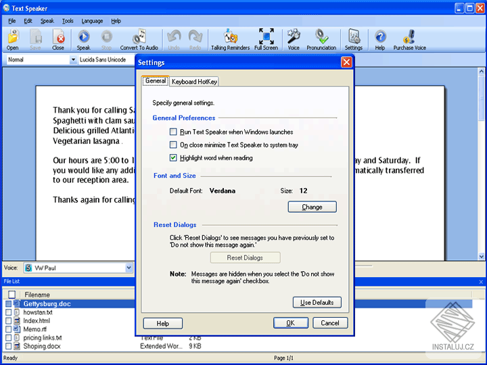The width and height of the screenshot is (487, 365).
Task: Click the howstan.txt file icon
Action: pyautogui.click(x=17, y=312)
